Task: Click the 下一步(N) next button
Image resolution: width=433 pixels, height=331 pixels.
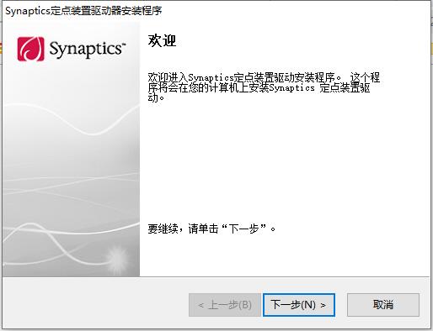Action: [299, 305]
